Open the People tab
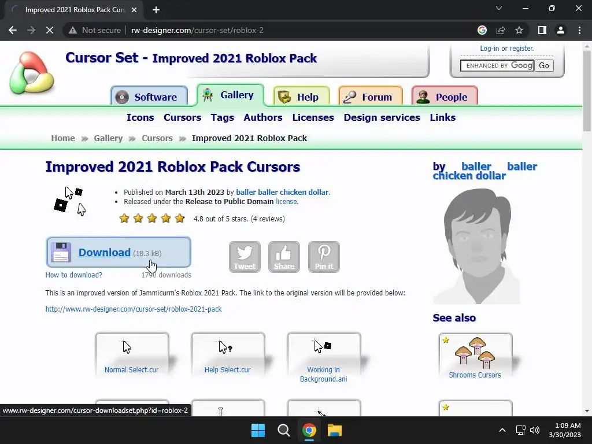This screenshot has height=444, width=592. pyautogui.click(x=445, y=97)
